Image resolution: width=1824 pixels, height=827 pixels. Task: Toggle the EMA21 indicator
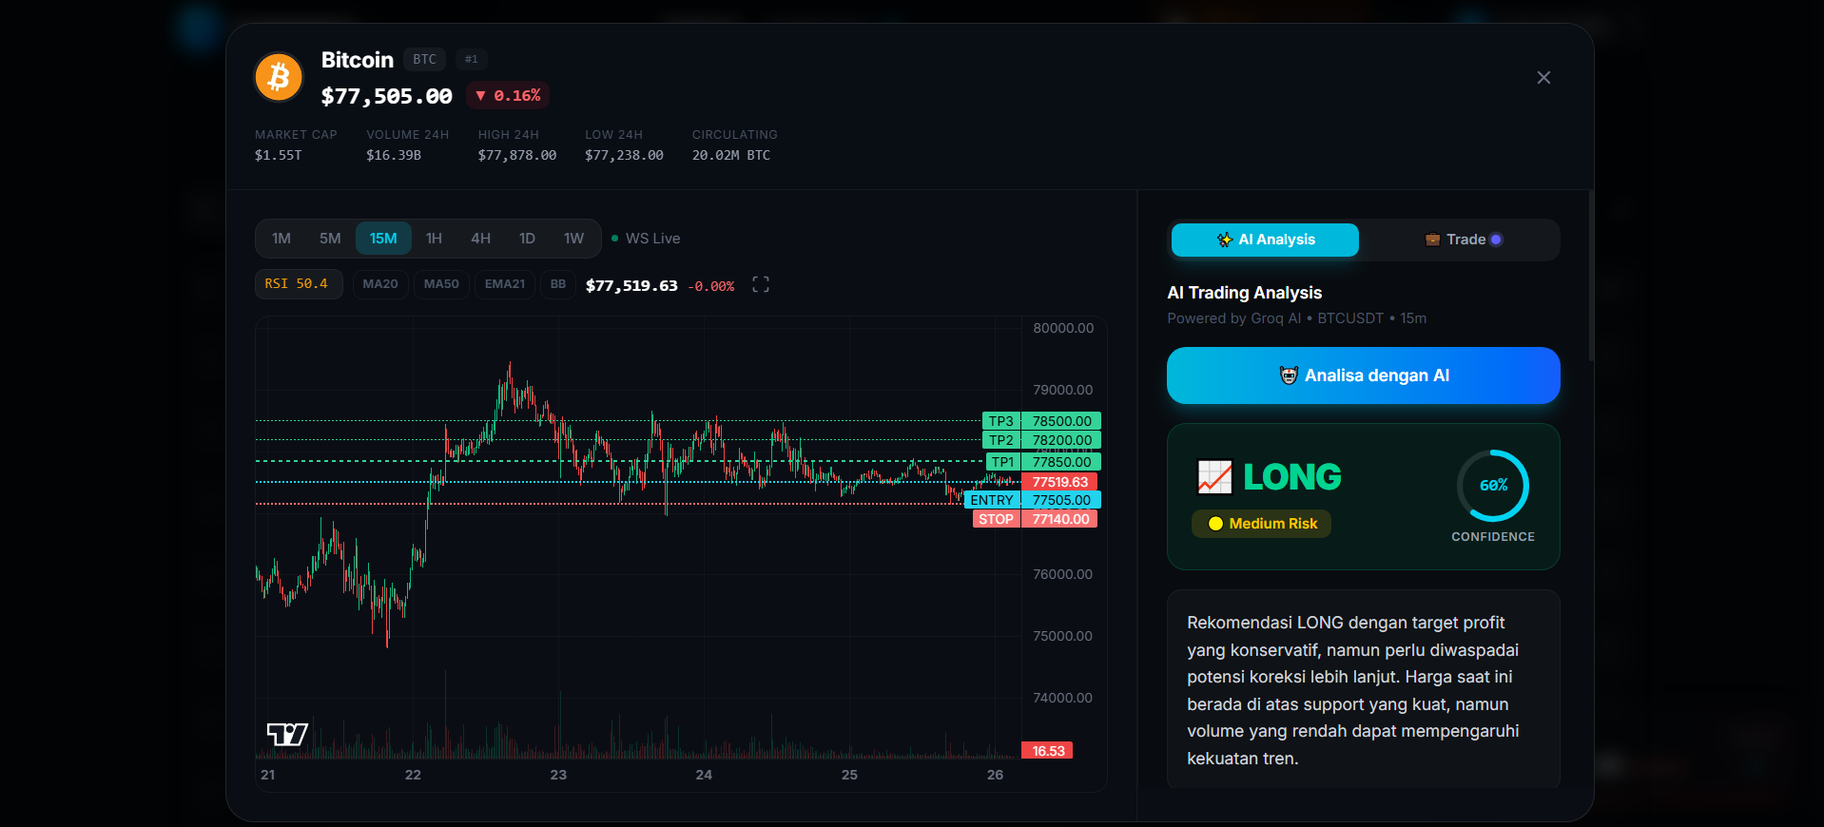505,284
